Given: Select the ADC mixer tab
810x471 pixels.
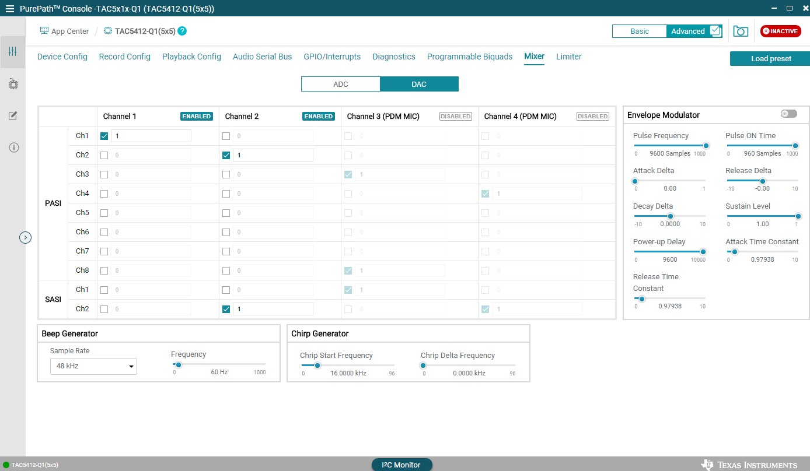Looking at the screenshot, I should (x=341, y=85).
